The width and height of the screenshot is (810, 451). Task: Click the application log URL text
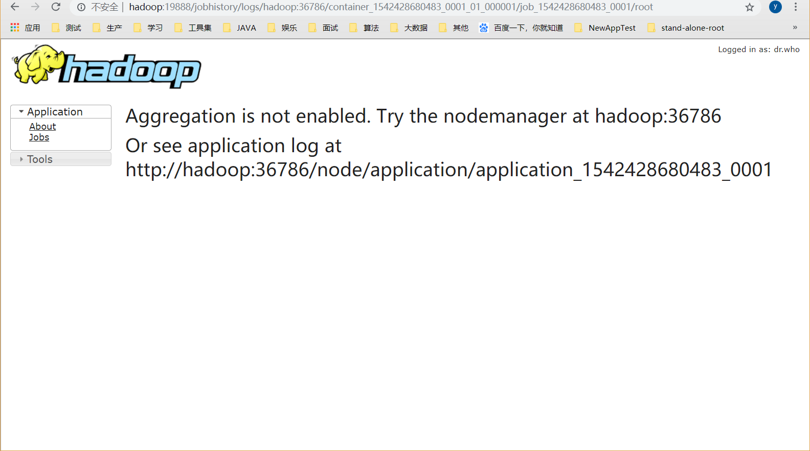pos(449,170)
